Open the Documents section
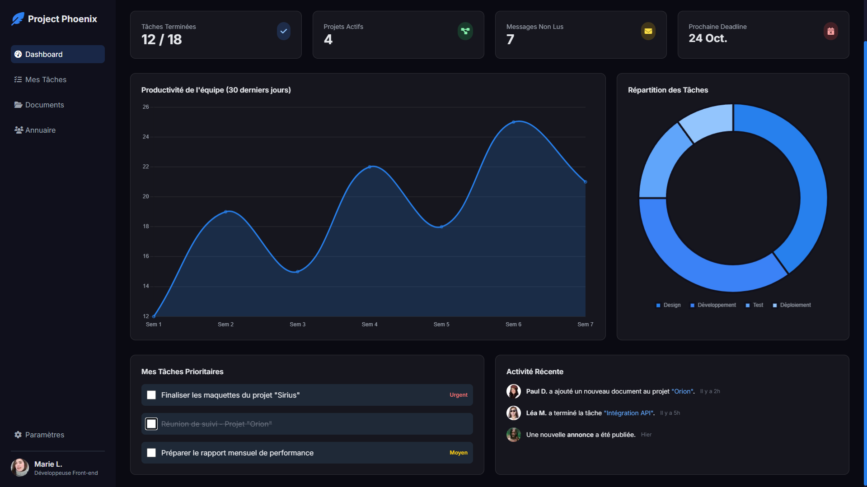 coord(44,105)
